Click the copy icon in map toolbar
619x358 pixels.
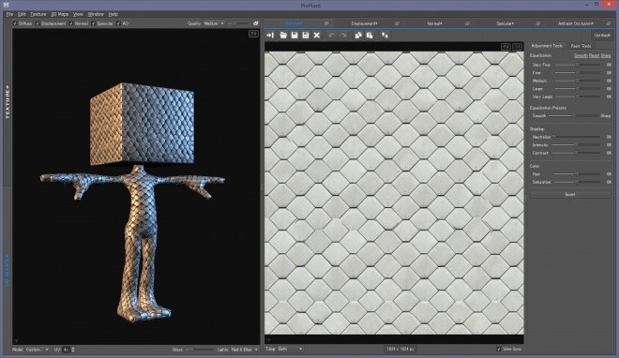tap(358, 35)
